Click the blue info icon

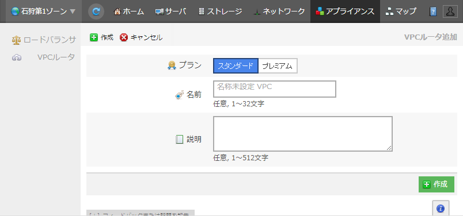point(441,209)
